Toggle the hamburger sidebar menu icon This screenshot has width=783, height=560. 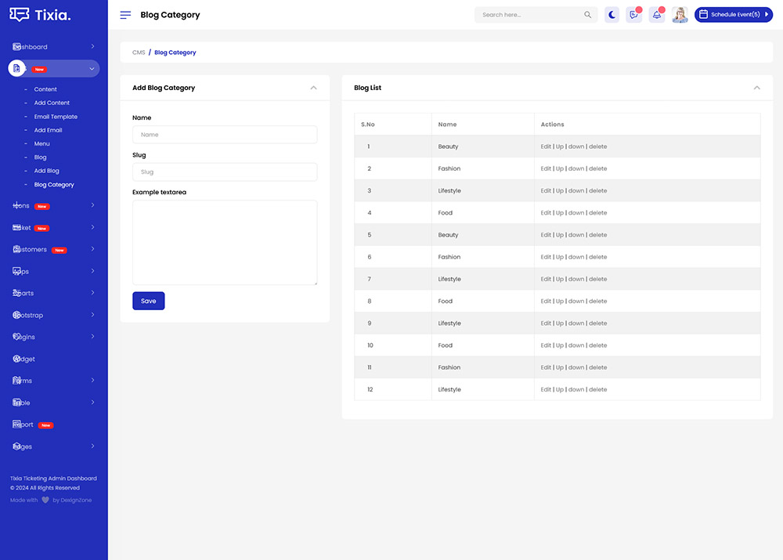tap(125, 15)
